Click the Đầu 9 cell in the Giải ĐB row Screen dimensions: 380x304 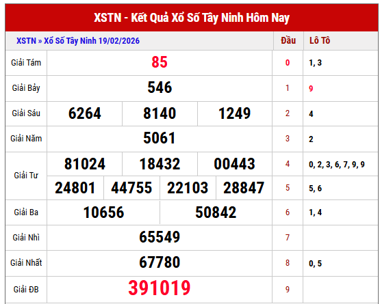(x=288, y=289)
